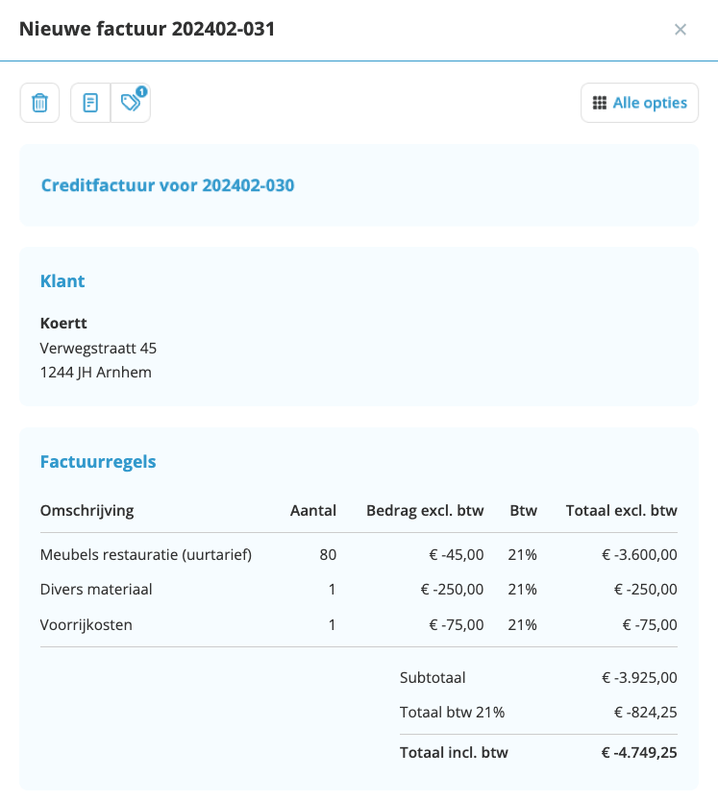This screenshot has height=801, width=718.
Task: Click the Factuurregels section heading
Action: coord(98,461)
